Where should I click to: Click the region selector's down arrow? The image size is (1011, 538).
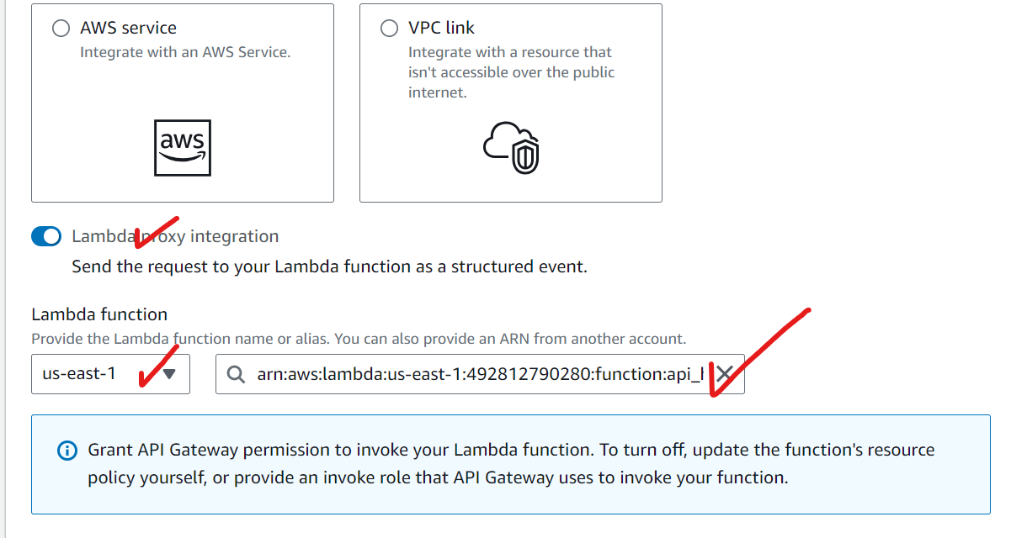tap(169, 374)
